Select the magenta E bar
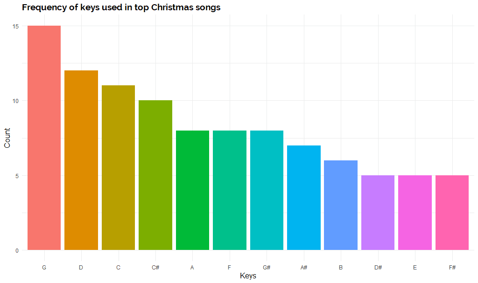The width and height of the screenshot is (478, 283). (415, 213)
